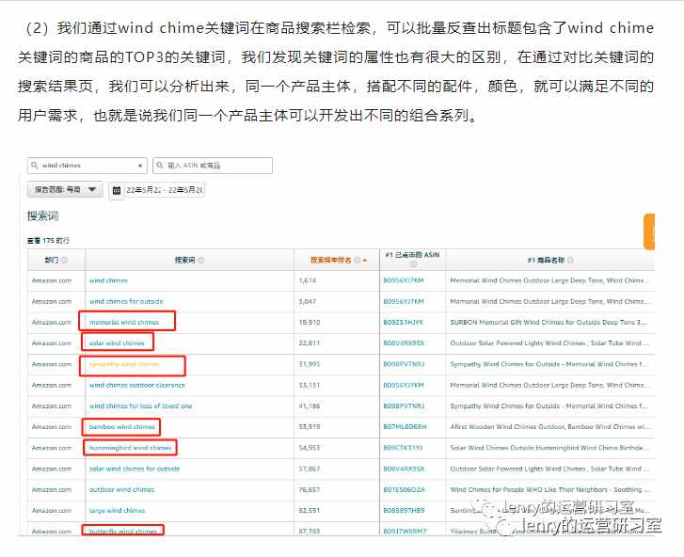Click the info icon next to 搜索词 column header
The width and height of the screenshot is (684, 557).
click(x=200, y=260)
